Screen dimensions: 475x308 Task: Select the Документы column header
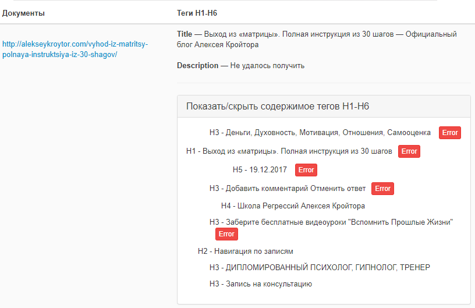point(23,13)
